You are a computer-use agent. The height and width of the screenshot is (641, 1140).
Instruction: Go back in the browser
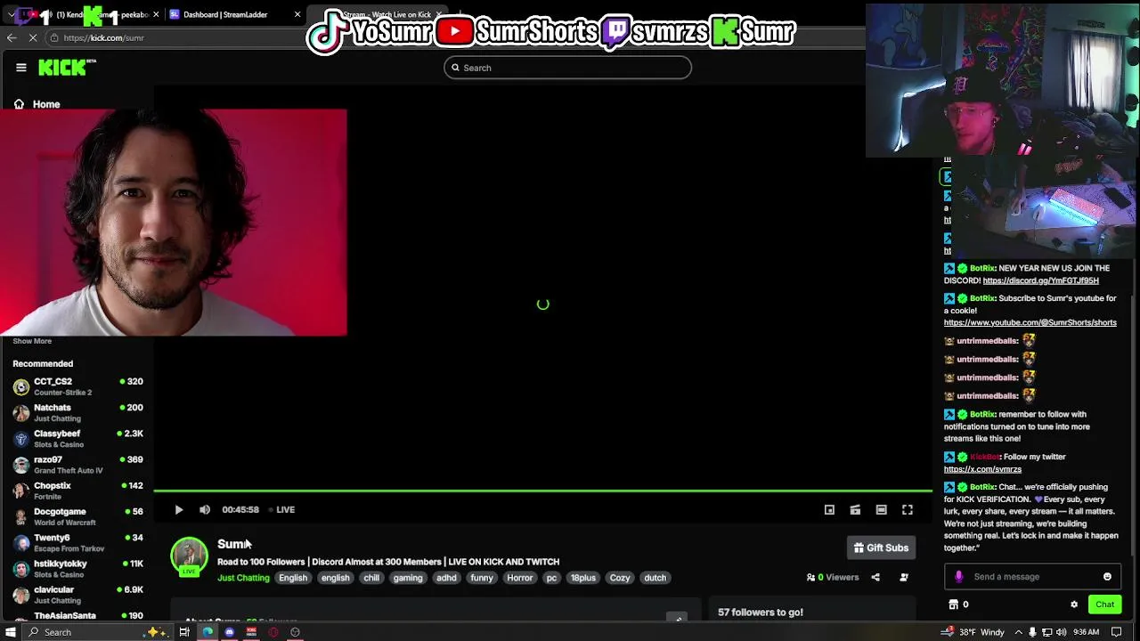12,37
